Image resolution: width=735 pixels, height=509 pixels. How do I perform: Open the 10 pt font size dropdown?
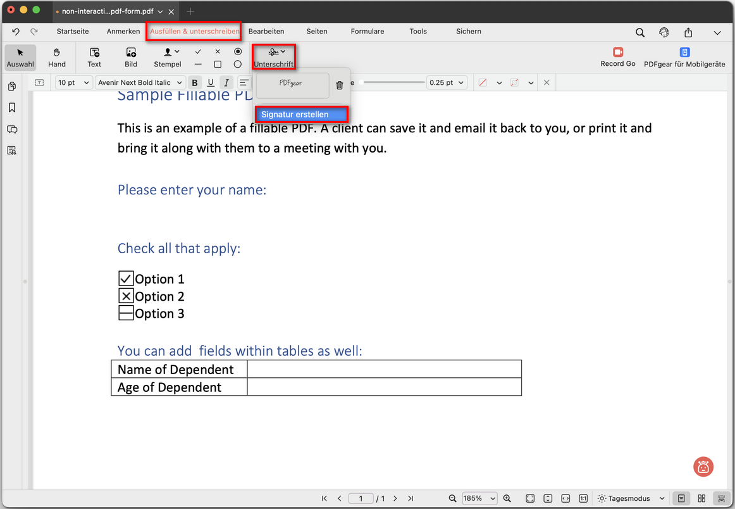click(x=73, y=82)
